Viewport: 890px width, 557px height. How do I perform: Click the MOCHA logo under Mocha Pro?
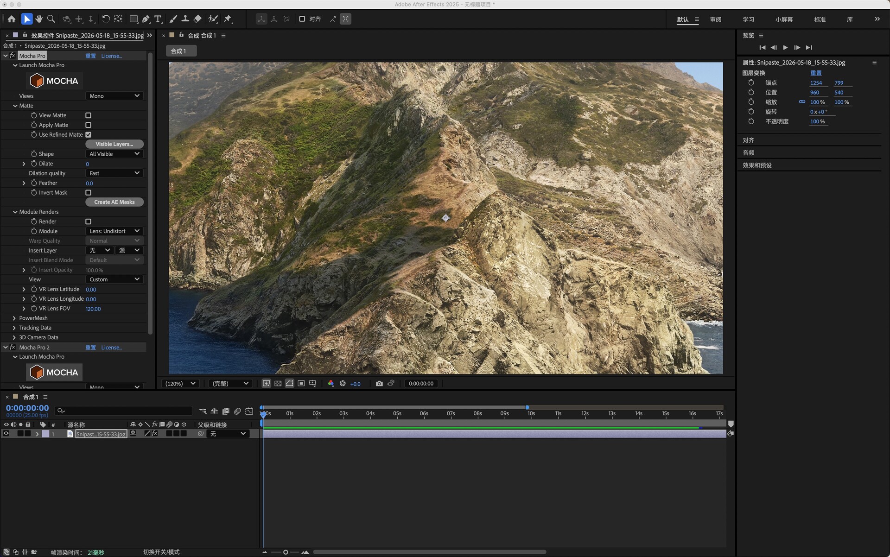[54, 81]
